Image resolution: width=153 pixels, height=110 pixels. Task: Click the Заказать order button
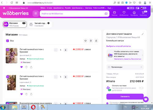pos(125,97)
